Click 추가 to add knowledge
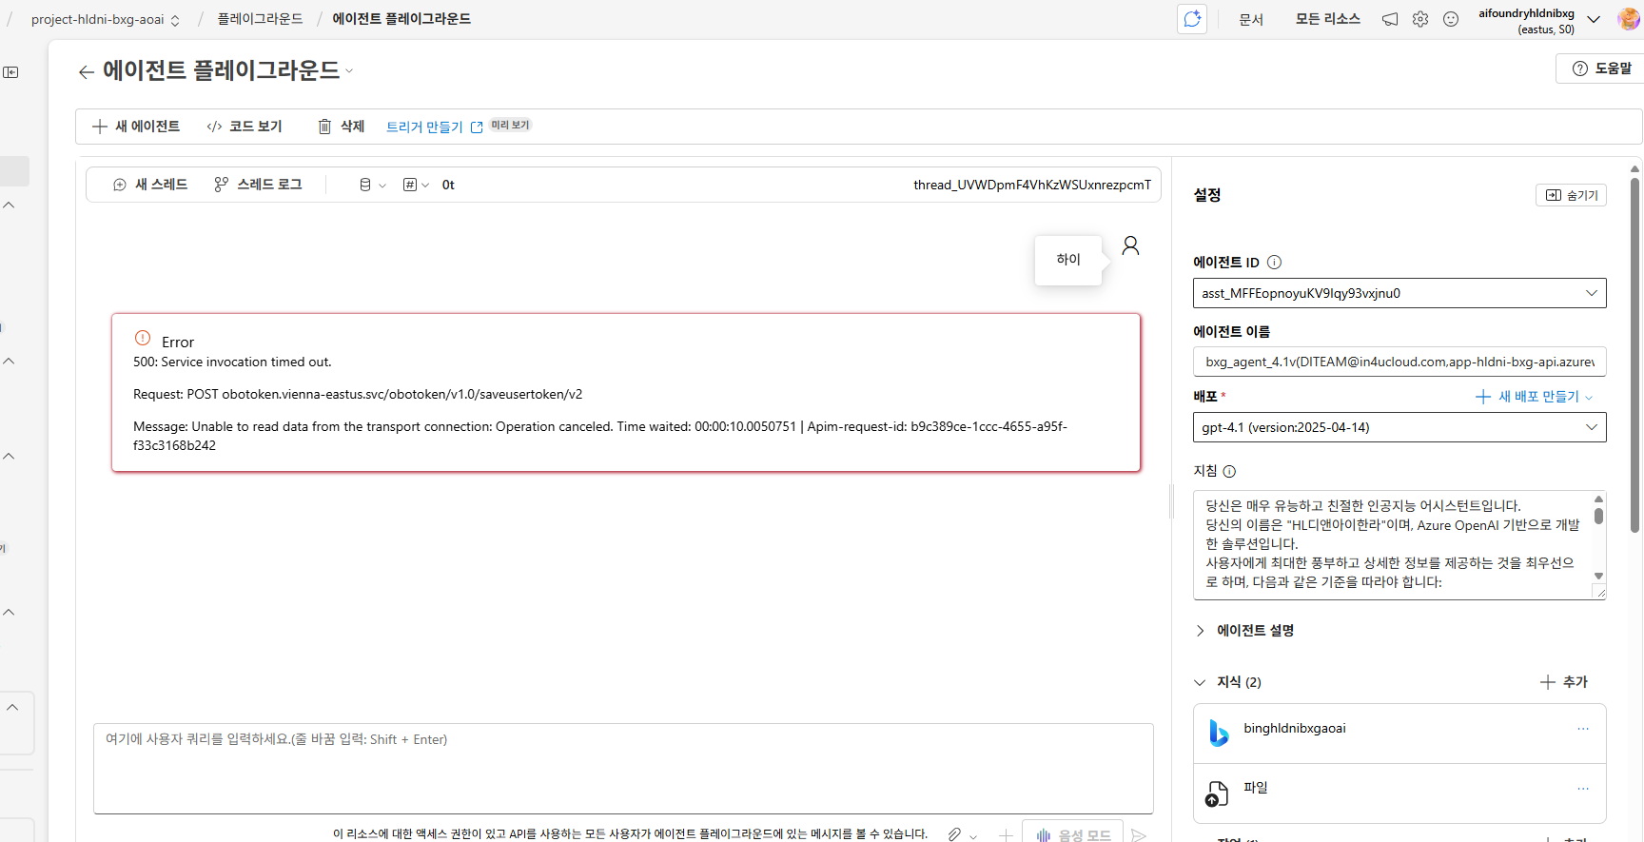The width and height of the screenshot is (1644, 842). (x=1564, y=682)
